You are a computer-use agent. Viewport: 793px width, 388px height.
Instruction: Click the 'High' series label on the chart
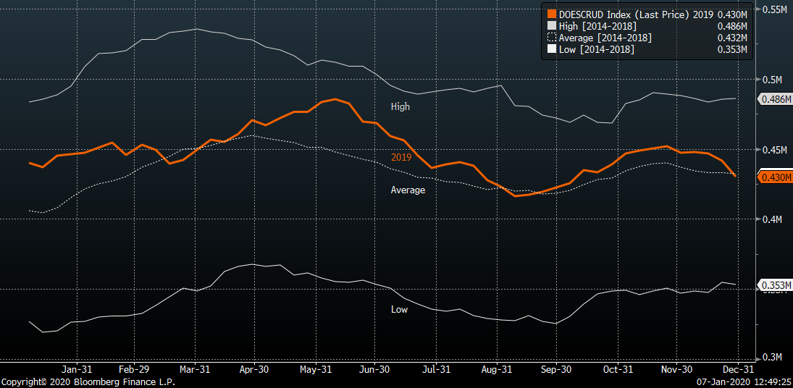tap(400, 106)
